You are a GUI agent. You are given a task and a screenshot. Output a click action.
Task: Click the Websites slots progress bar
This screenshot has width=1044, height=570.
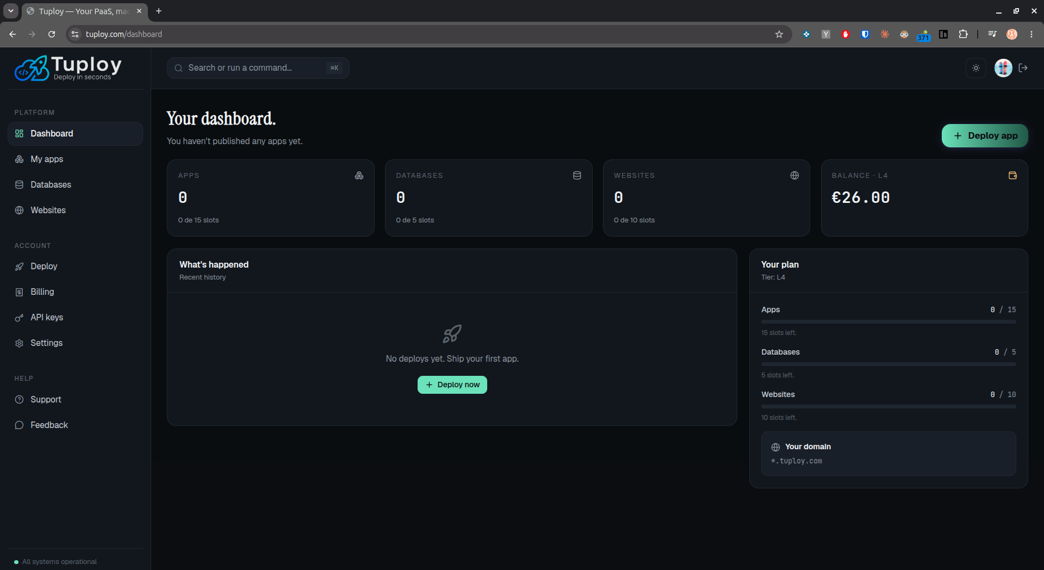coord(888,407)
